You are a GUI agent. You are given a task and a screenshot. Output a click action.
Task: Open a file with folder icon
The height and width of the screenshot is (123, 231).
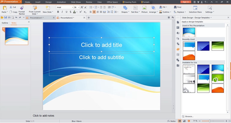pyautogui.click(x=2, y=17)
